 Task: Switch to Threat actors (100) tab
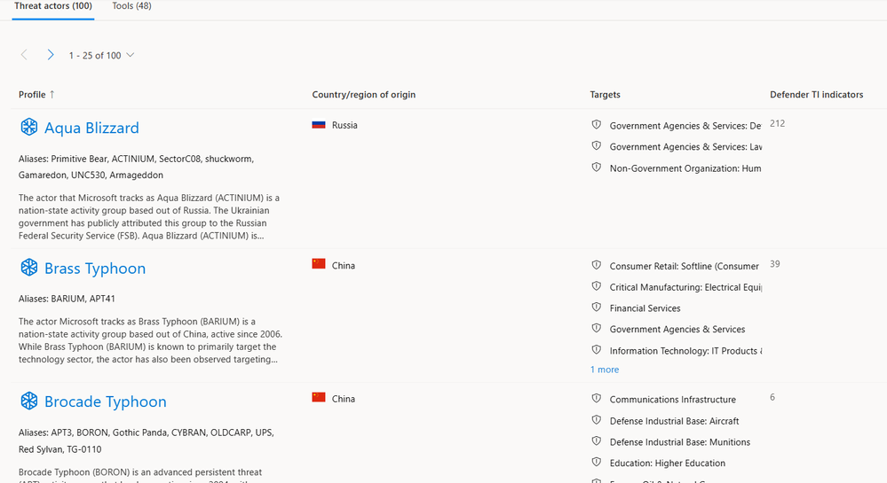tap(53, 6)
